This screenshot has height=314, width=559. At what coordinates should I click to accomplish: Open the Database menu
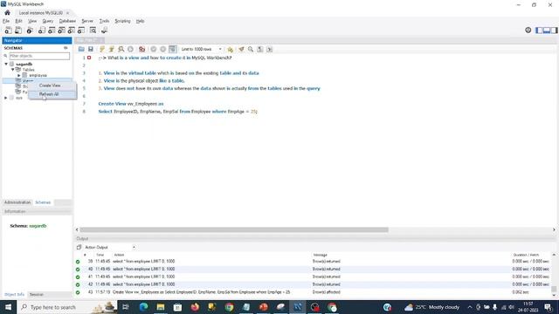pos(67,21)
